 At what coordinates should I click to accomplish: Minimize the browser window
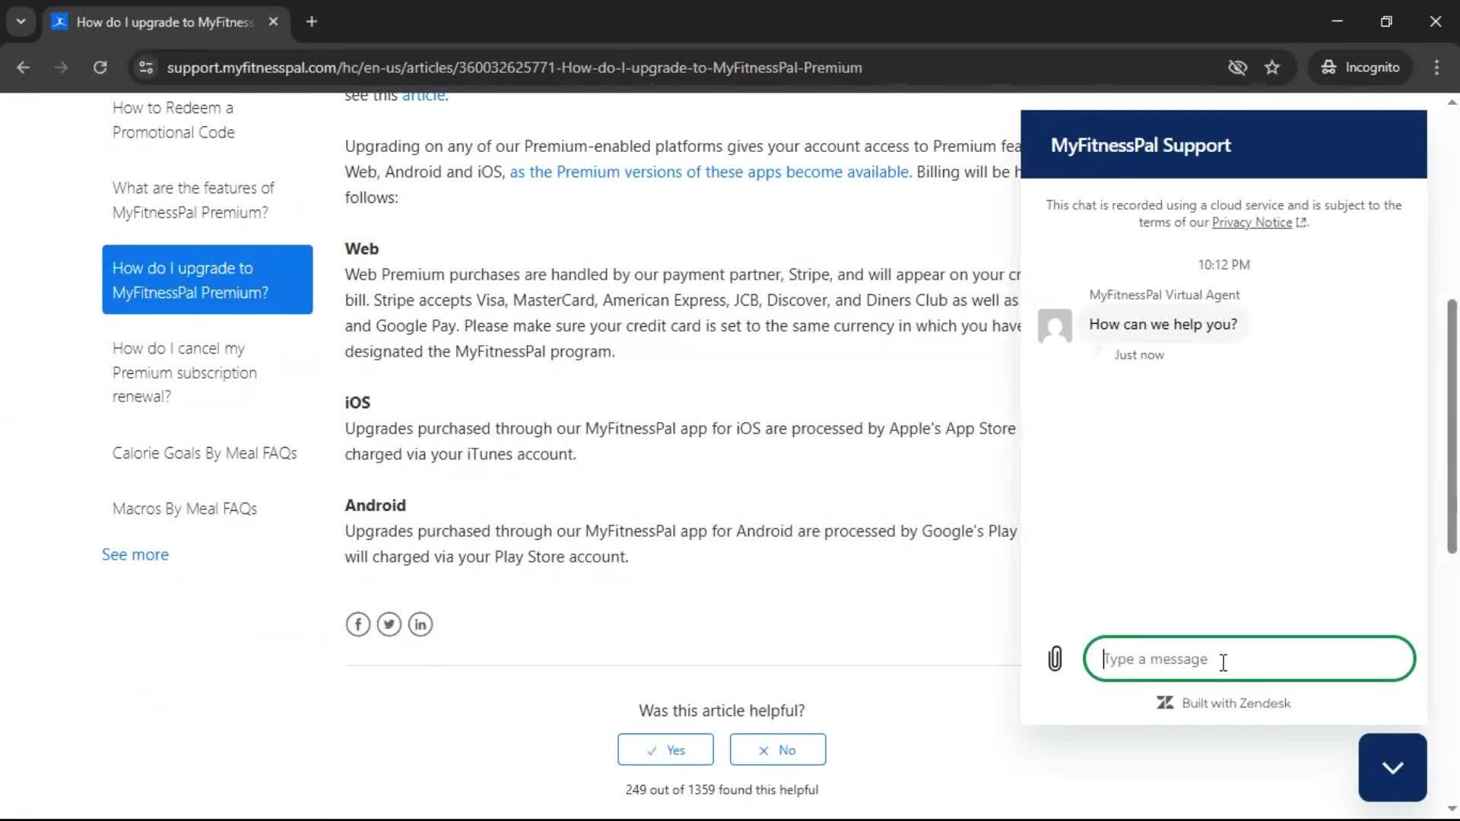tap(1338, 21)
